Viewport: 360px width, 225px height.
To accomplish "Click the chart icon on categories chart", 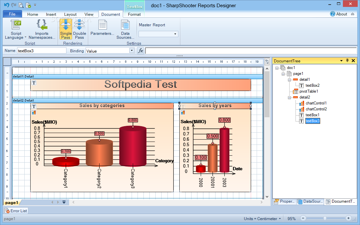I will coord(34,112).
